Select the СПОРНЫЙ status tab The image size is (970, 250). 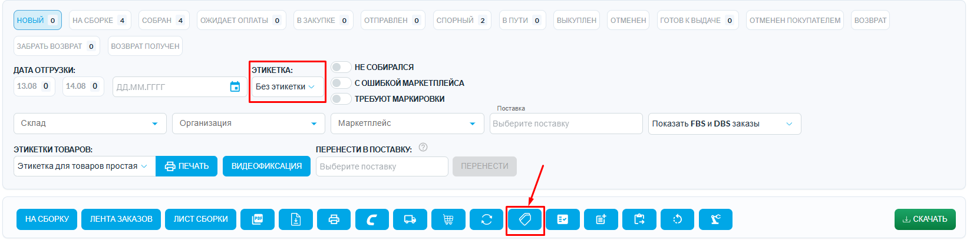click(462, 20)
